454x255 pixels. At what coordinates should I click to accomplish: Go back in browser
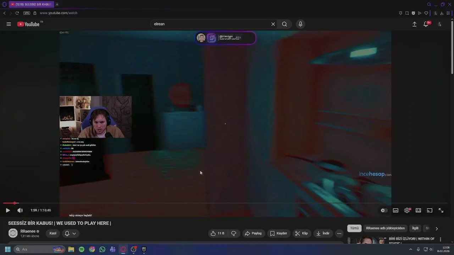click(4, 13)
